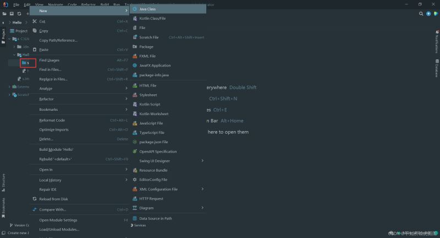Open the Version Control bottom tab
Image resolution: width=440 pixels, height=238 pixels.
point(19,225)
